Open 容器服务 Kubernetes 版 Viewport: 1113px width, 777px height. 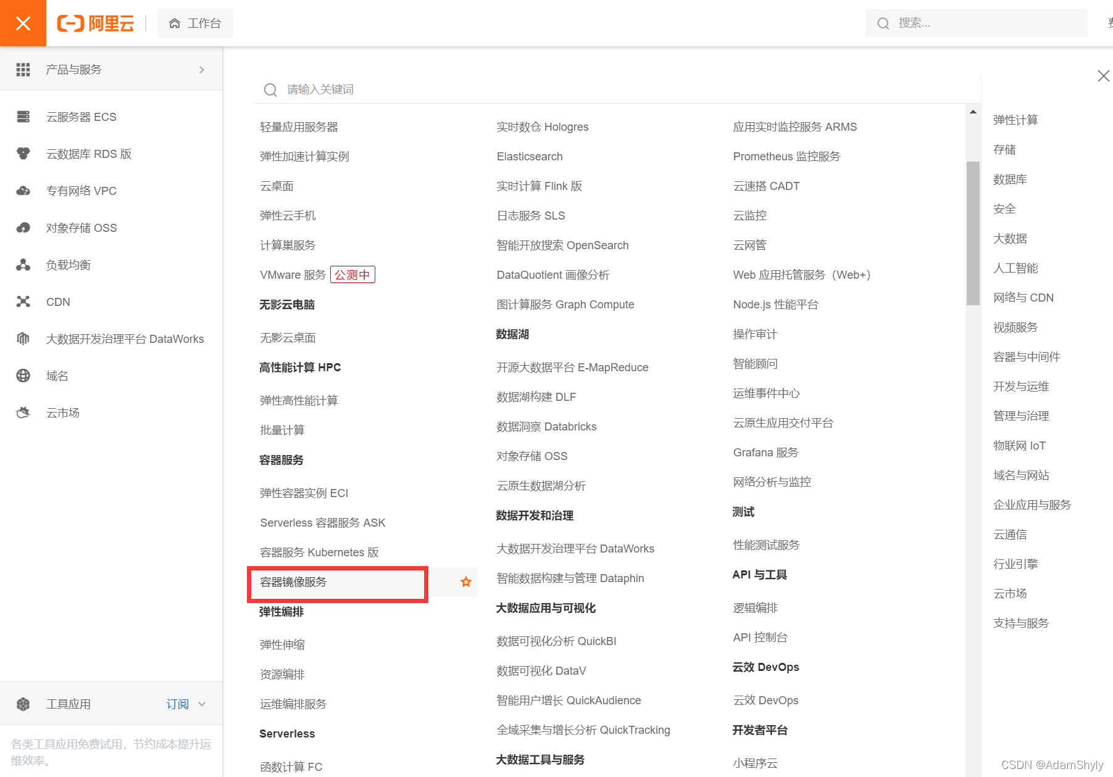(x=319, y=553)
